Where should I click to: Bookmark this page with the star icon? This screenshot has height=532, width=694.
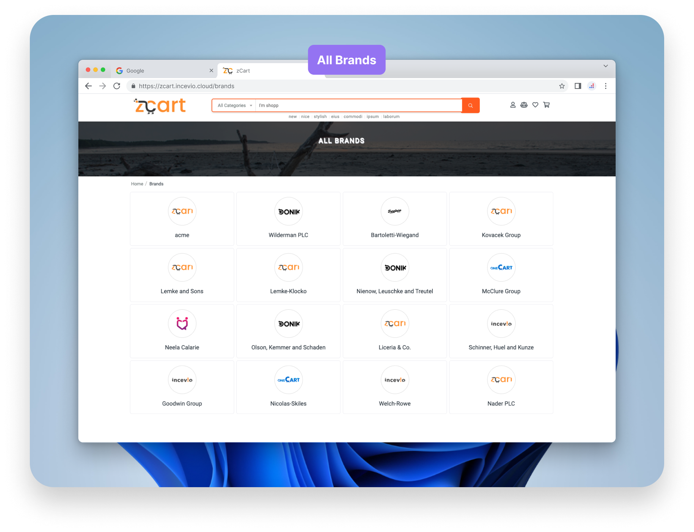click(x=562, y=86)
